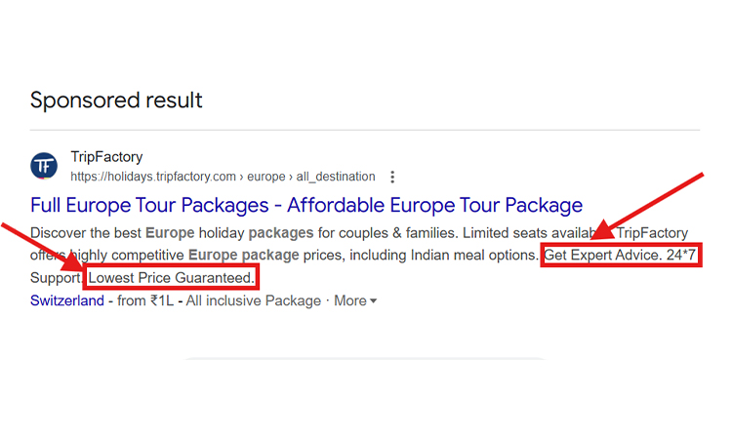Screen dimensions: 732x439
Task: Click the highlighted Lowest Price Guaranteed box
Action: pos(172,279)
